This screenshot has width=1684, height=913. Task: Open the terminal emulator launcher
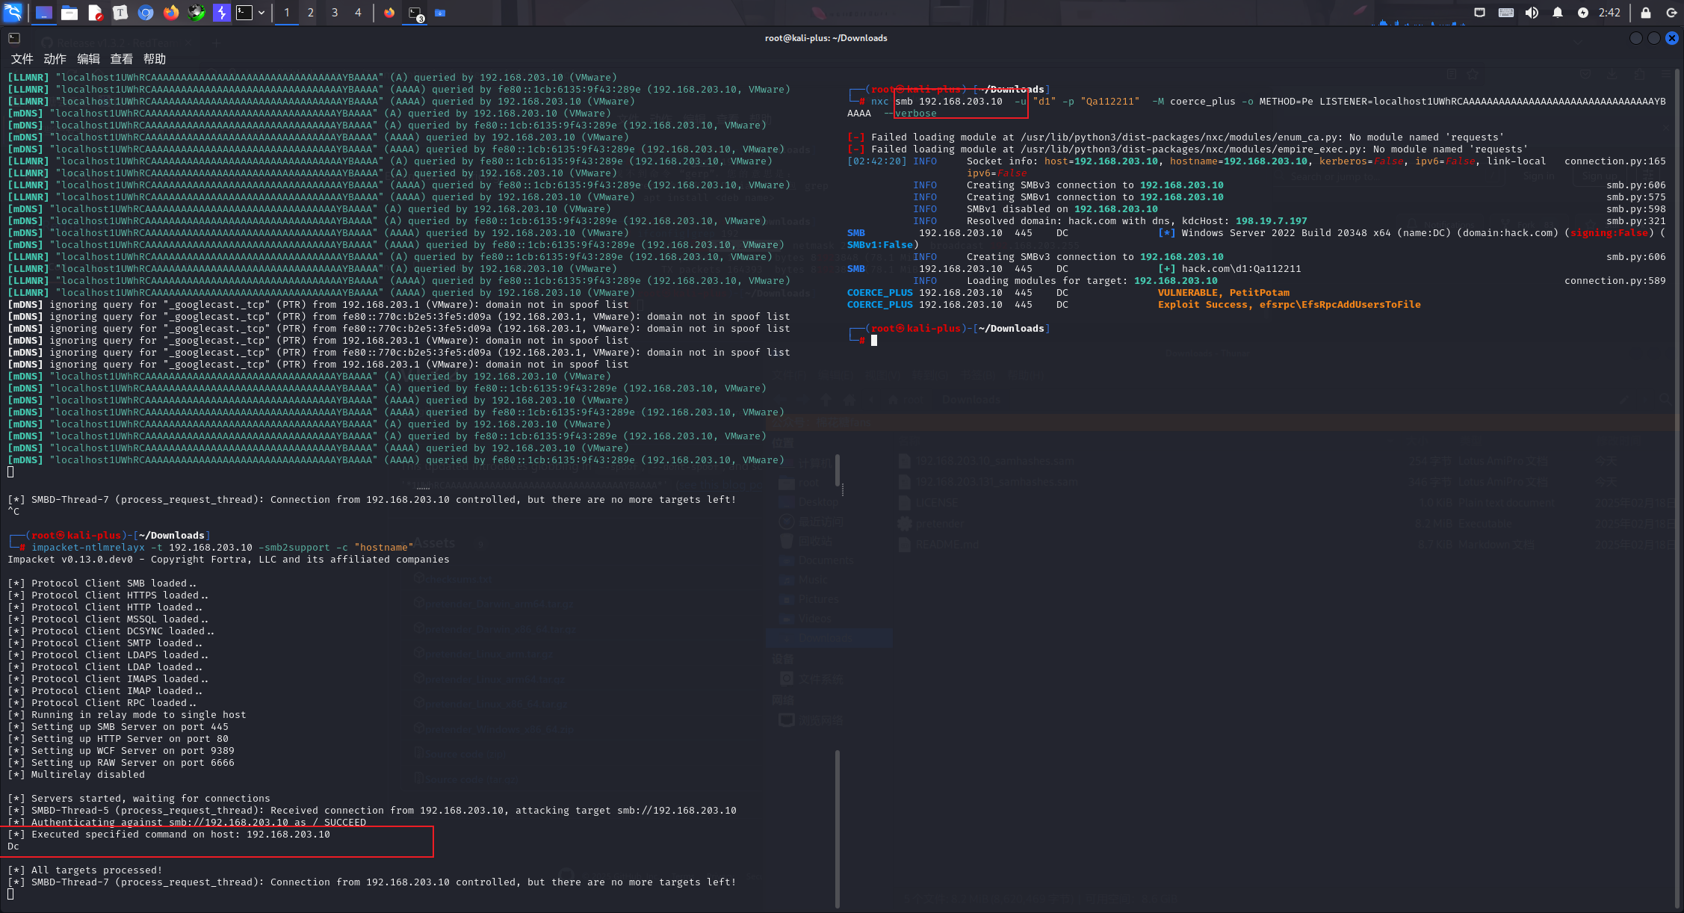[x=244, y=13]
